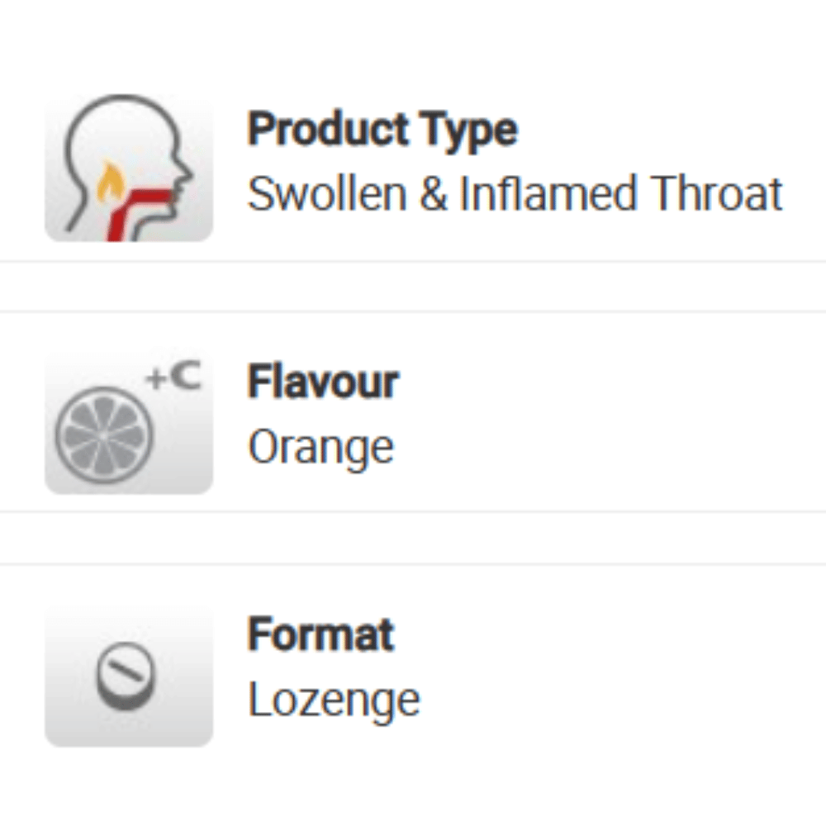
Task: Click the Lozenge format value text
Action: pos(334,700)
